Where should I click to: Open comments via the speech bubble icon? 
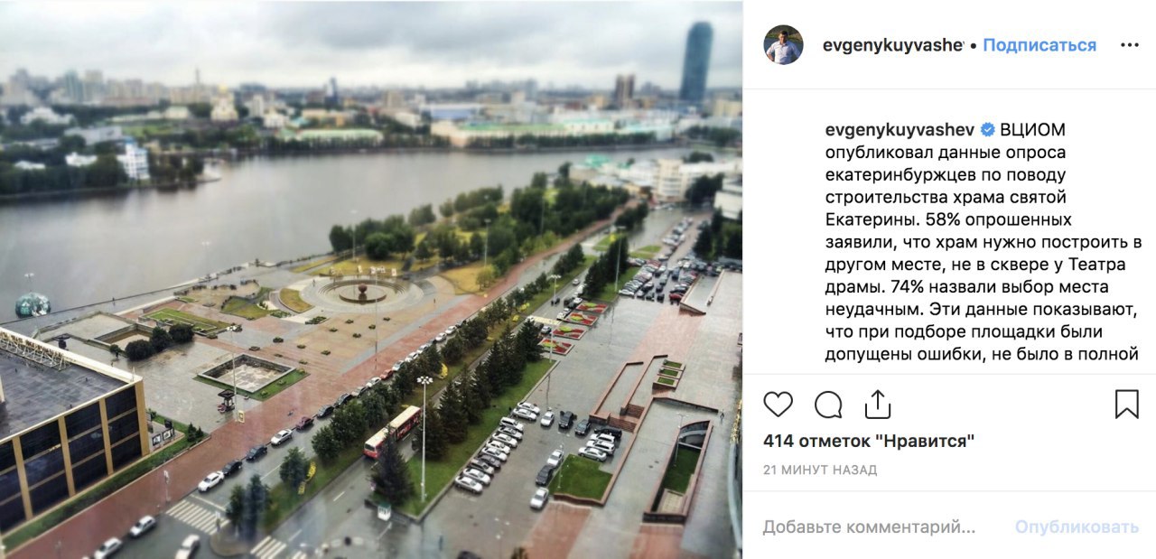[828, 405]
